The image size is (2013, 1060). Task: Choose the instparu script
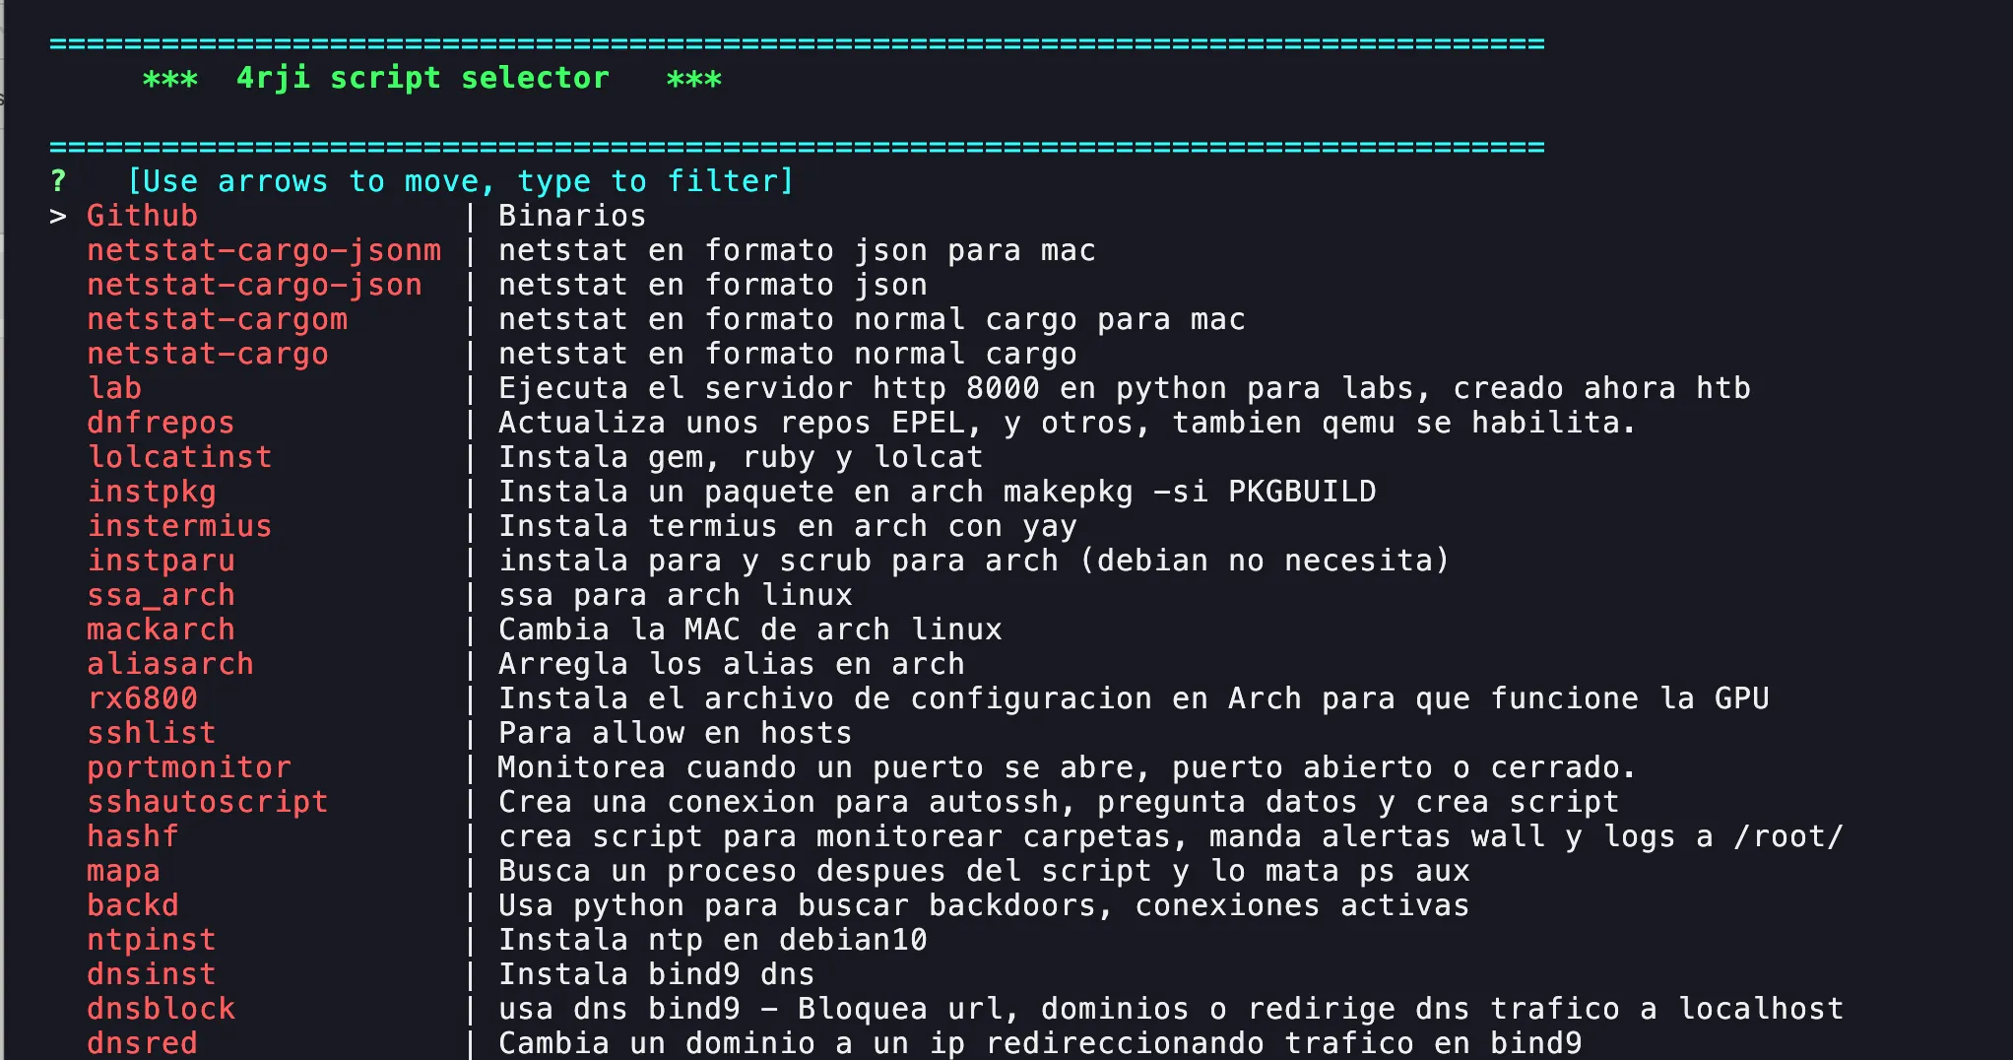161,561
